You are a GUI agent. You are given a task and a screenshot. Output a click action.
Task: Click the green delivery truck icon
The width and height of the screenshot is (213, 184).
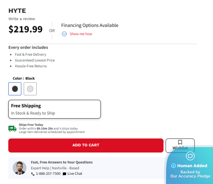point(12,128)
